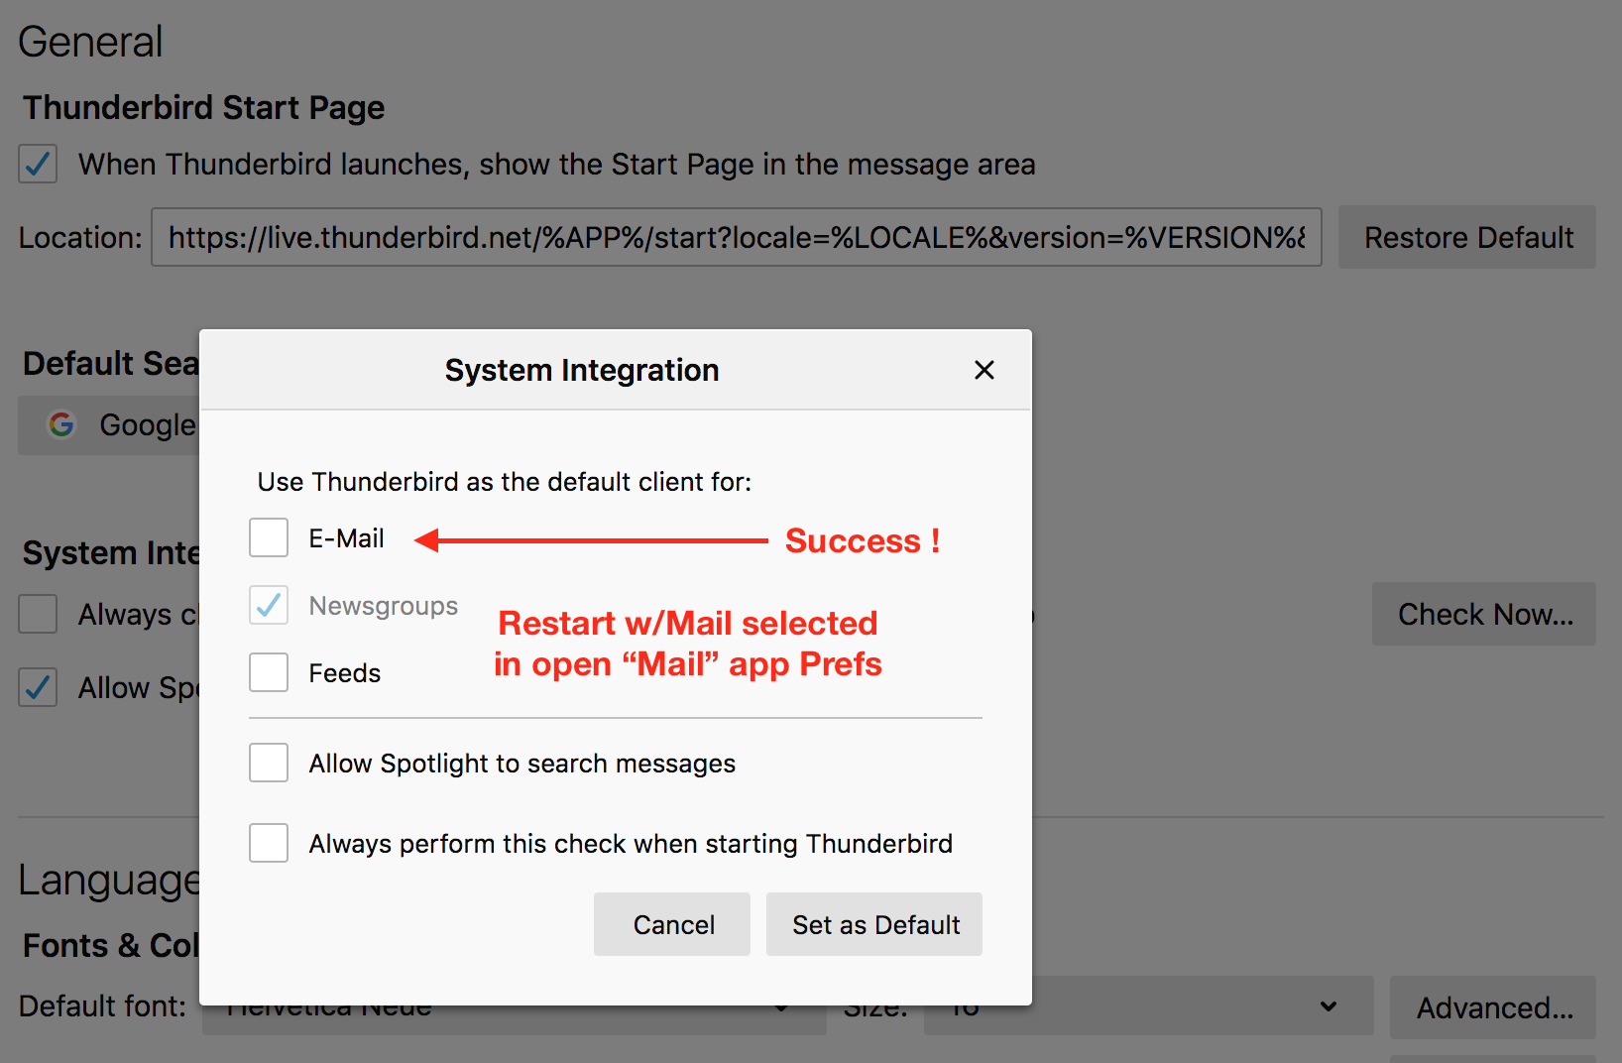
Task: Click the Restore Default button
Action: (1467, 237)
